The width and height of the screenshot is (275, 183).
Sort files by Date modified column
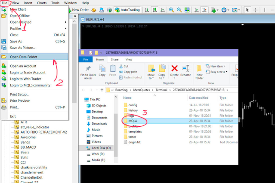(198, 98)
